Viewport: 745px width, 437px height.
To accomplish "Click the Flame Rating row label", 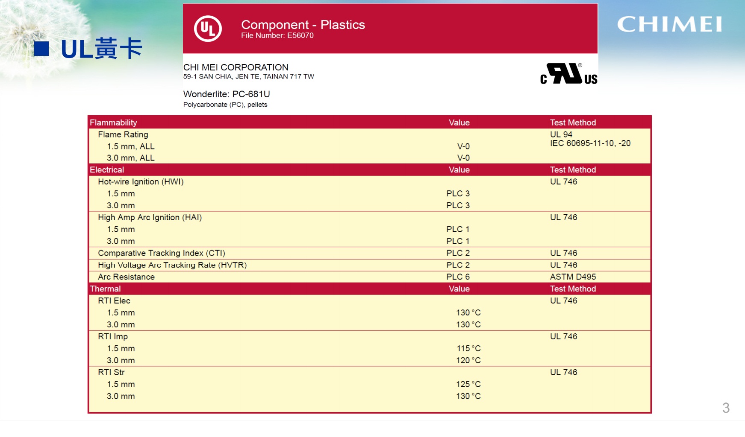I will (x=123, y=134).
